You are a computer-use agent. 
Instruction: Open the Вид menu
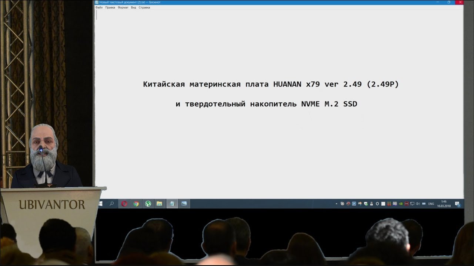pos(133,7)
